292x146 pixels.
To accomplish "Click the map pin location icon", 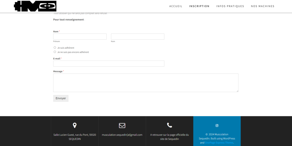I will pos(75,126).
